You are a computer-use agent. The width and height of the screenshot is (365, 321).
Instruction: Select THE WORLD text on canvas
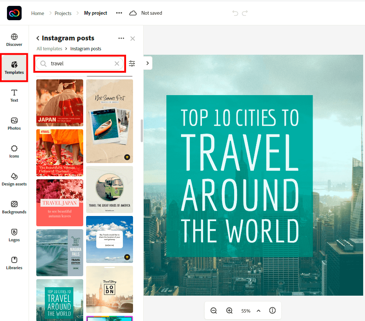[240, 231]
